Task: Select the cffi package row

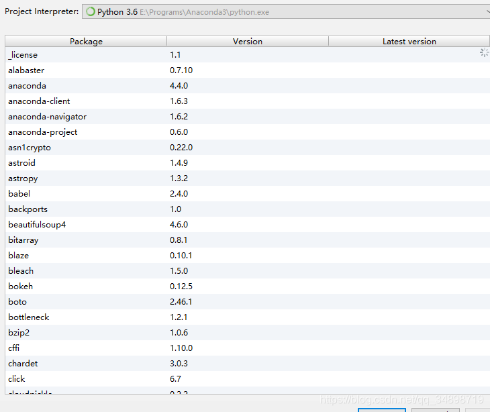Action: pyautogui.click(x=248, y=348)
